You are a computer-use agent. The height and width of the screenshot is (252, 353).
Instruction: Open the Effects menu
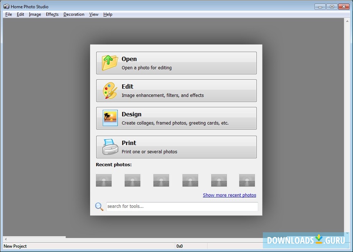[x=52, y=14]
